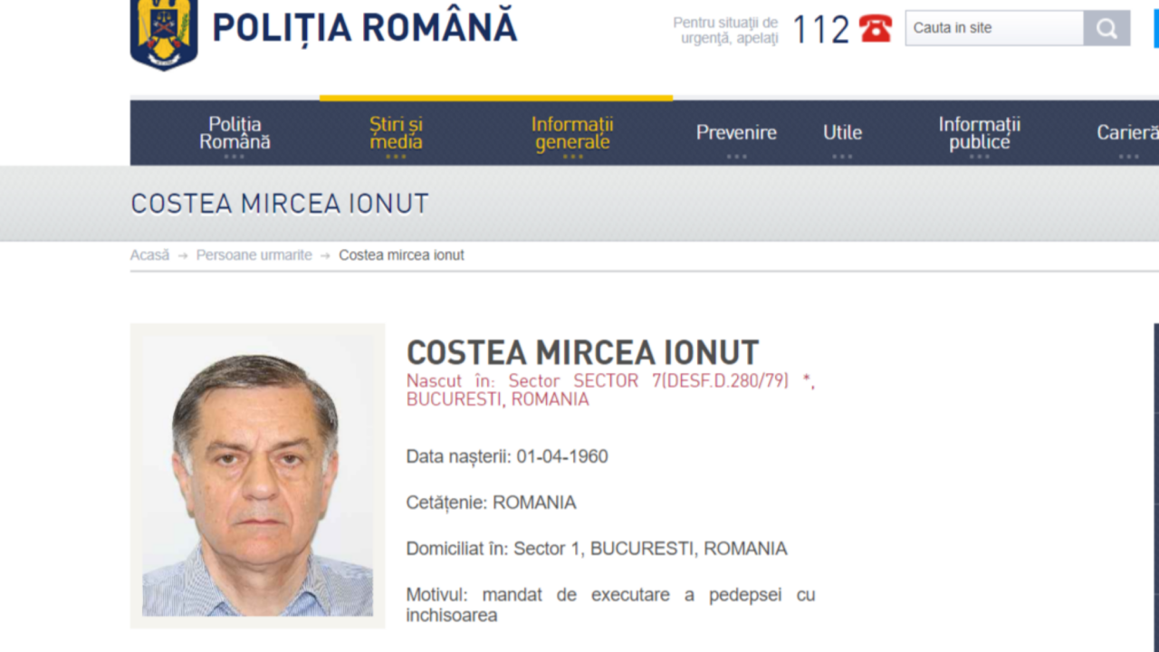Open the Poliția Română menu item
The width and height of the screenshot is (1159, 652).
[x=235, y=133]
